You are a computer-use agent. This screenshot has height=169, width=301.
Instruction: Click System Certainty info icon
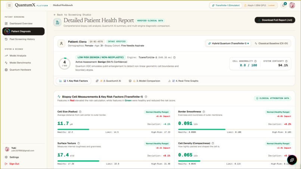click(x=286, y=61)
